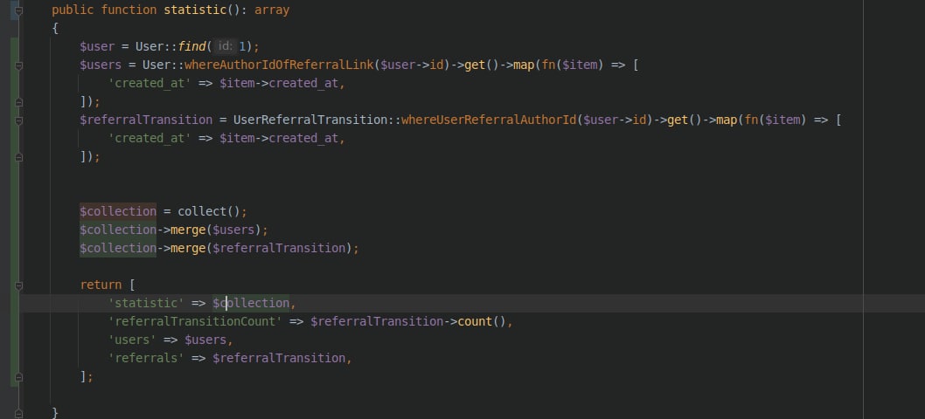Click the 'return' keyword
The width and height of the screenshot is (925, 419).
click(x=101, y=285)
